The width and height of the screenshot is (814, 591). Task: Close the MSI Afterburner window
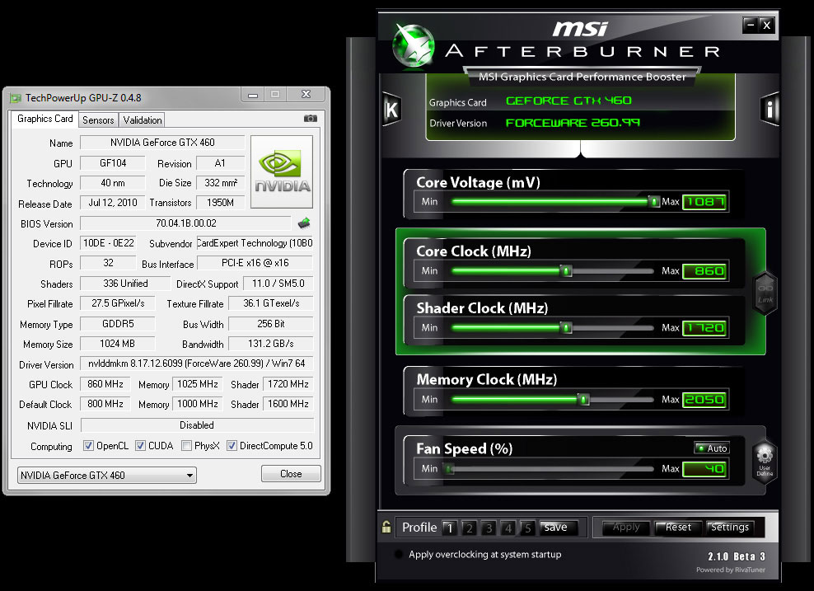[x=767, y=25]
